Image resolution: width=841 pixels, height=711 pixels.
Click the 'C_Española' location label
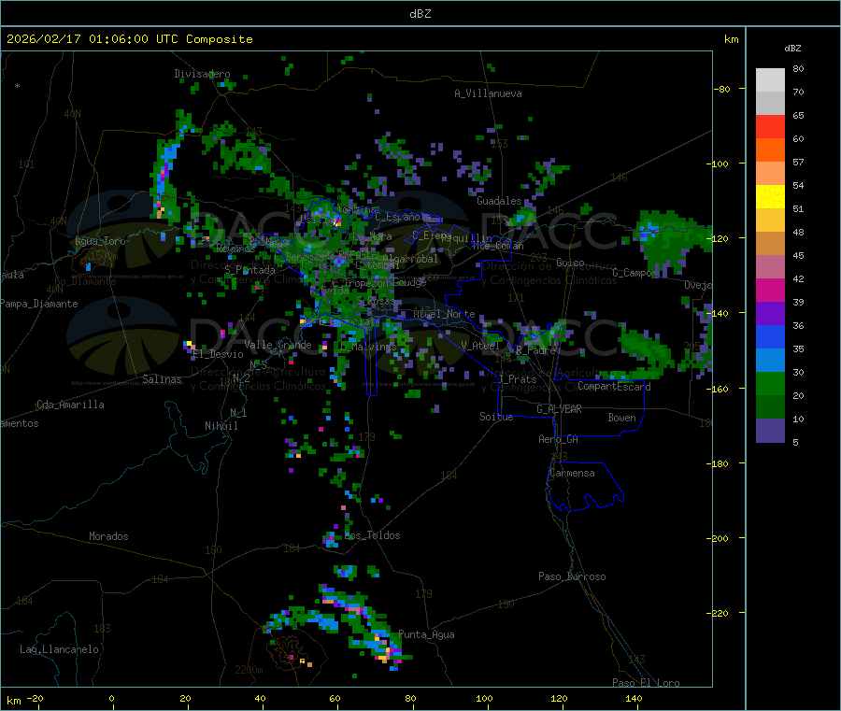(x=403, y=217)
